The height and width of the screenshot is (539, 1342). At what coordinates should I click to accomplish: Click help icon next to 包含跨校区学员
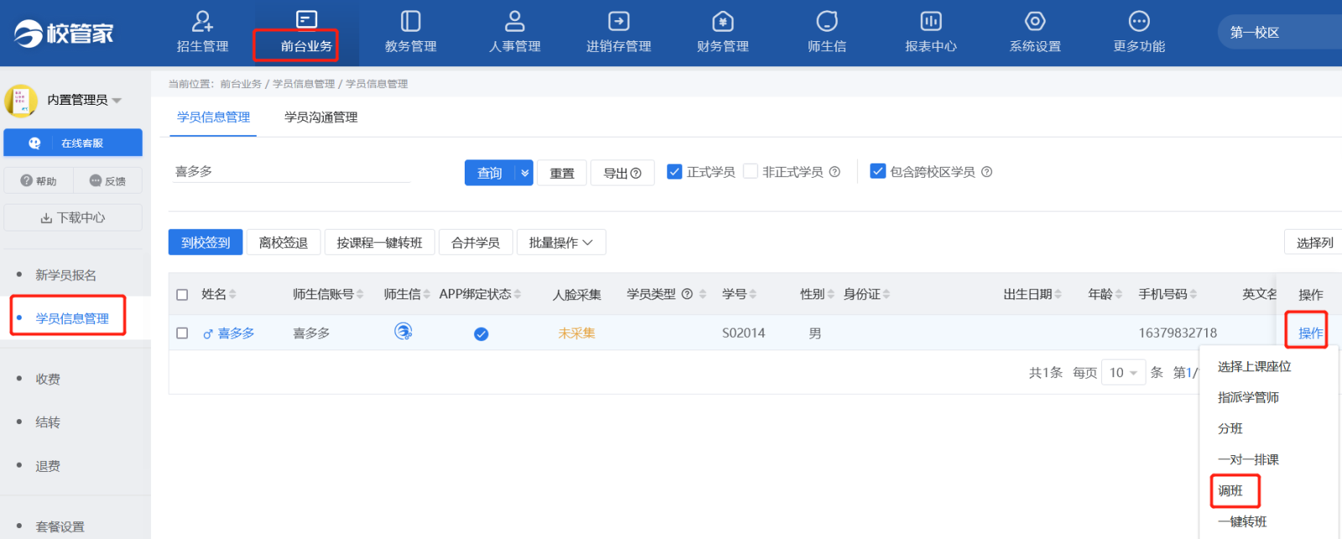986,172
